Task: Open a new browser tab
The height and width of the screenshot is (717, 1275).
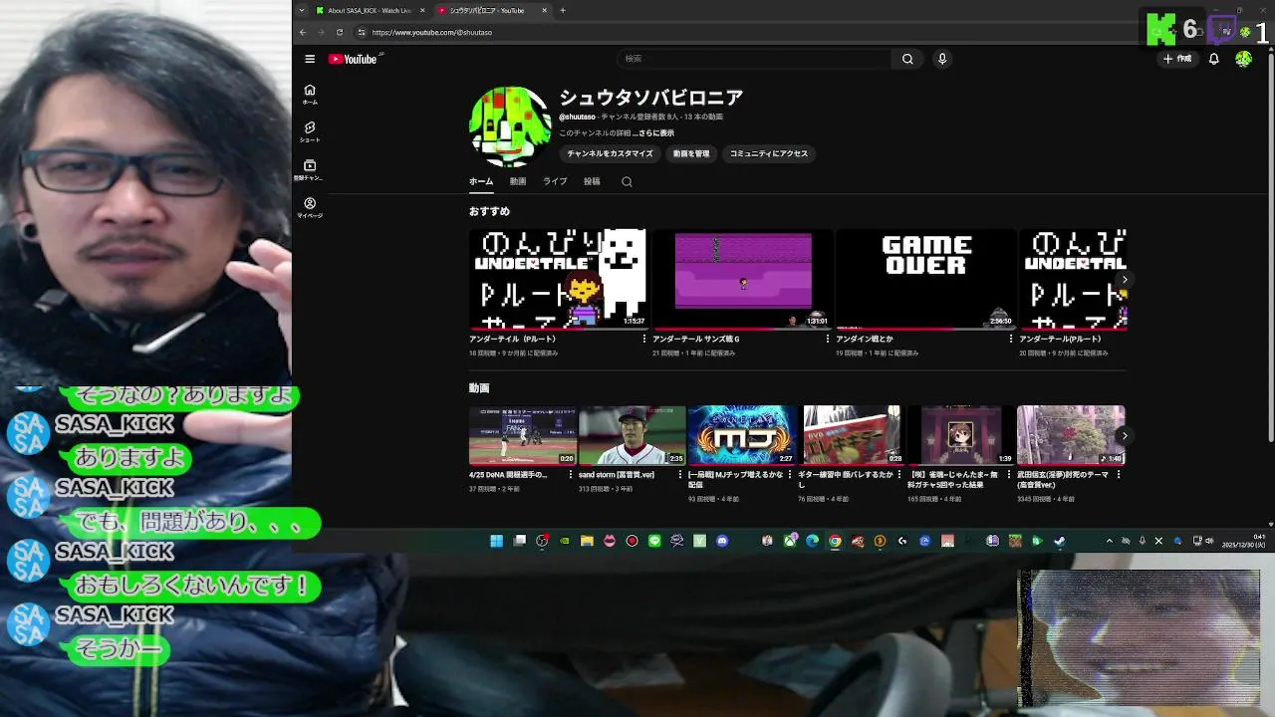Action: 563,10
